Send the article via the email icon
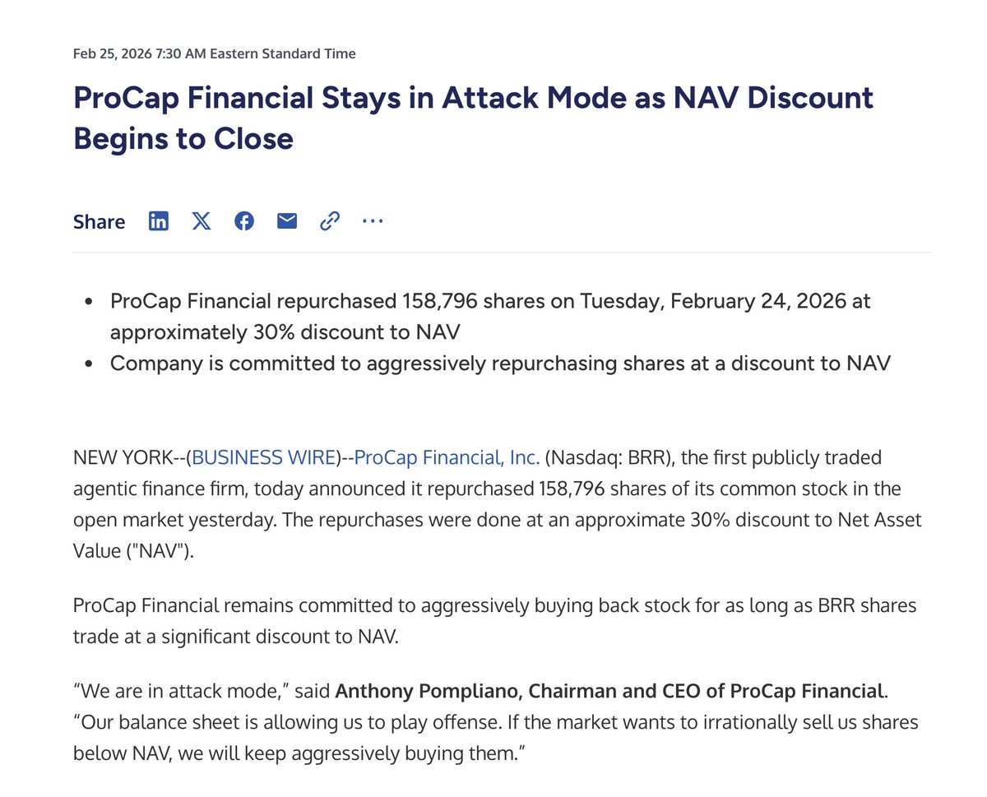The height and width of the screenshot is (797, 987). (287, 221)
